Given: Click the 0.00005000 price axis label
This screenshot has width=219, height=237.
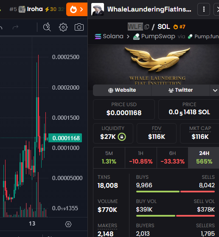Looking at the screenshot, I should tap(67, 178).
